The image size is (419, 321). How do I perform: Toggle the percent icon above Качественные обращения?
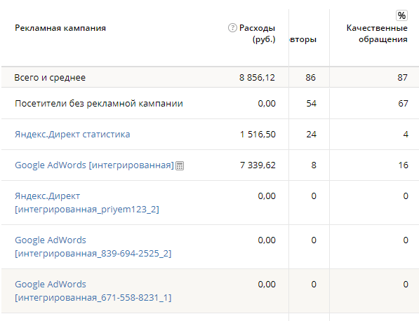click(401, 15)
